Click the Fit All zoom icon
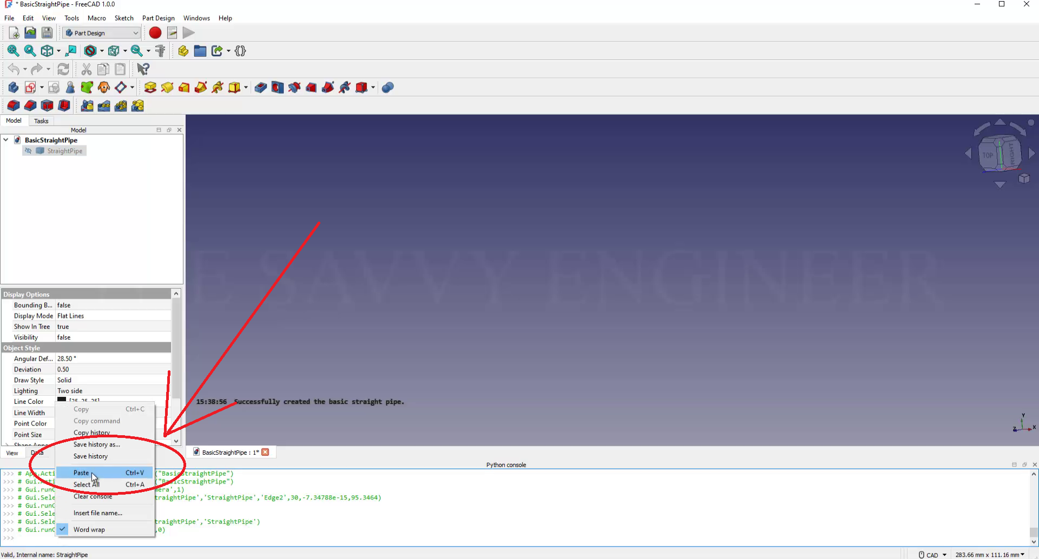Viewport: 1039px width, 559px height. 13,51
